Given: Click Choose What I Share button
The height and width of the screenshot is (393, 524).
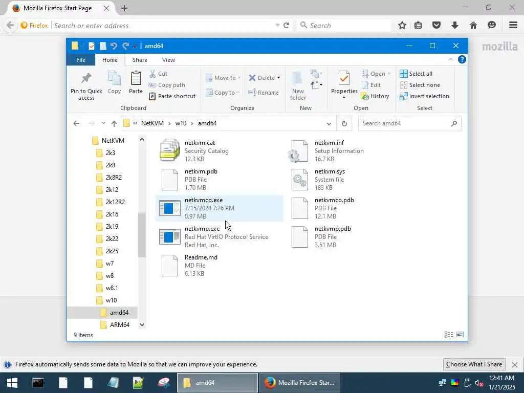Looking at the screenshot, I should point(474,364).
